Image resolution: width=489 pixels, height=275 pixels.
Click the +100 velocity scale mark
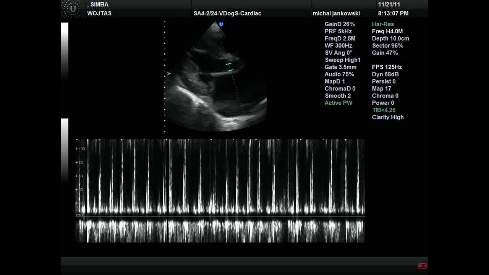(x=80, y=149)
